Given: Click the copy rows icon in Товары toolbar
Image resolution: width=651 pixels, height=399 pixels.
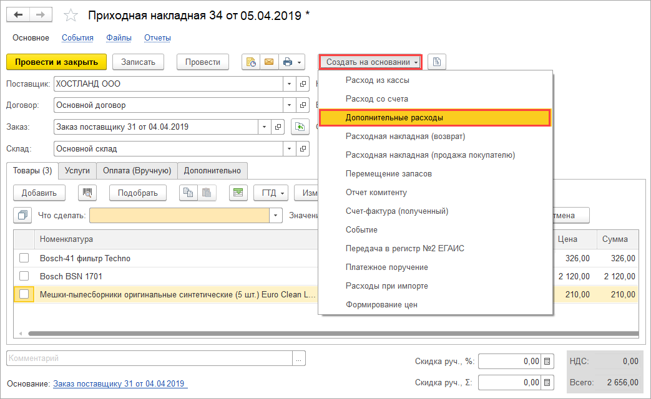Looking at the screenshot, I should coord(188,193).
